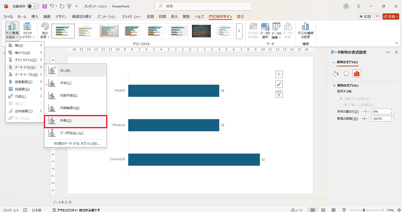Open the 軸ラベル(A) submenu

(x=25, y=52)
